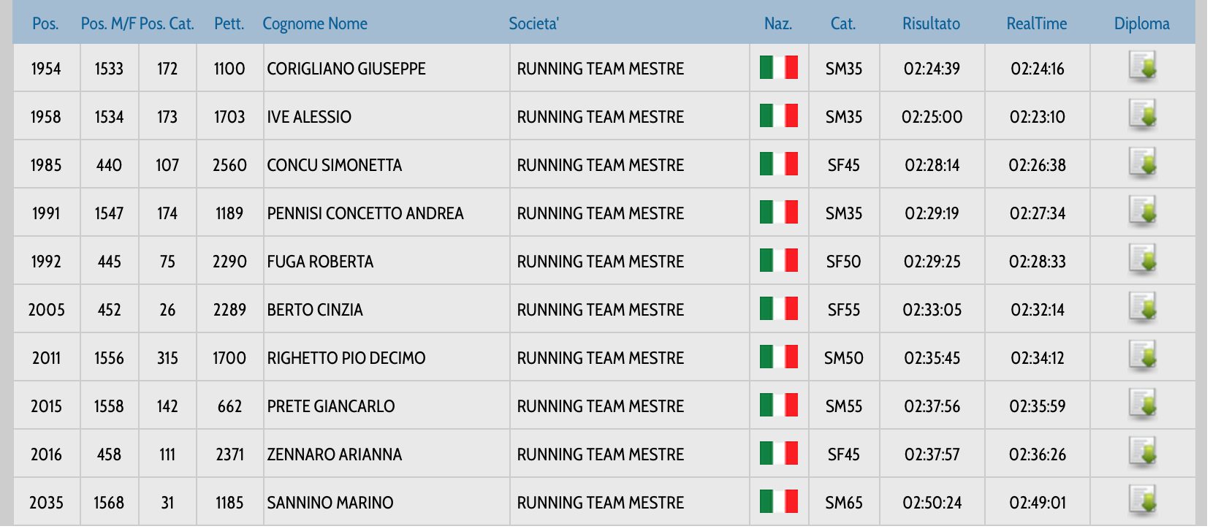Screen dimensions: 1210x529
Task: Sort by RealTime column header
Action: coord(1036,23)
